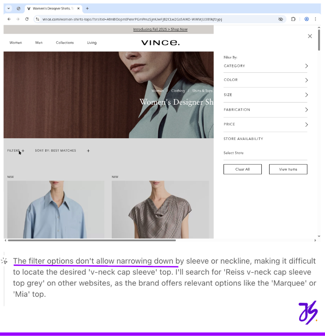
Task: Open the Sort By: Best Matches dropdown
Action: tap(62, 151)
